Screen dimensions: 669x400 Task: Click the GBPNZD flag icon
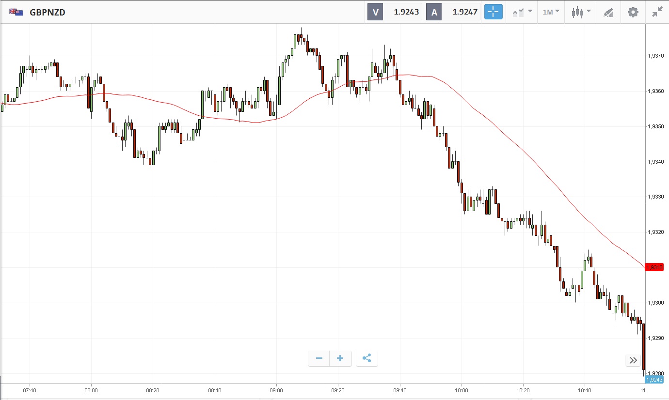tap(16, 12)
